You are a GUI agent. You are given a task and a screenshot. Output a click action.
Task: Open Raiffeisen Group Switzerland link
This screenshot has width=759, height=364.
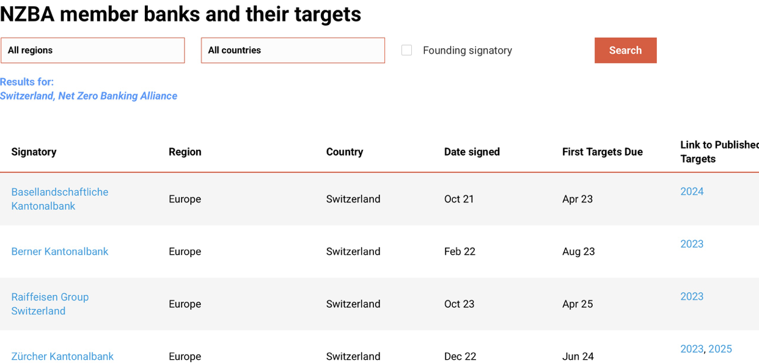[x=50, y=304]
